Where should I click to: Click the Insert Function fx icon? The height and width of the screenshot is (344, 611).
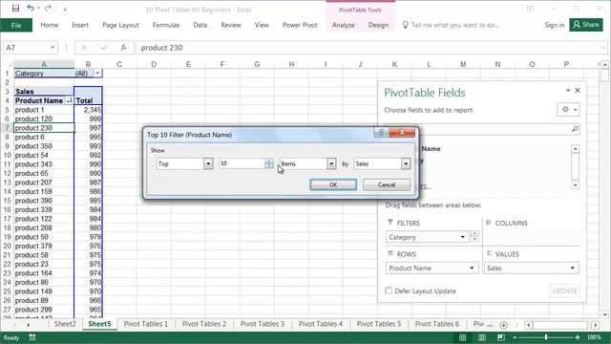(123, 48)
